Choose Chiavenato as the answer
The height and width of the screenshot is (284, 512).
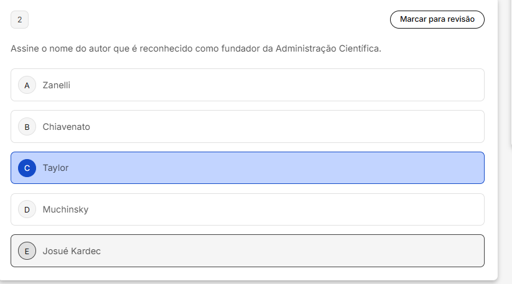pyautogui.click(x=247, y=127)
